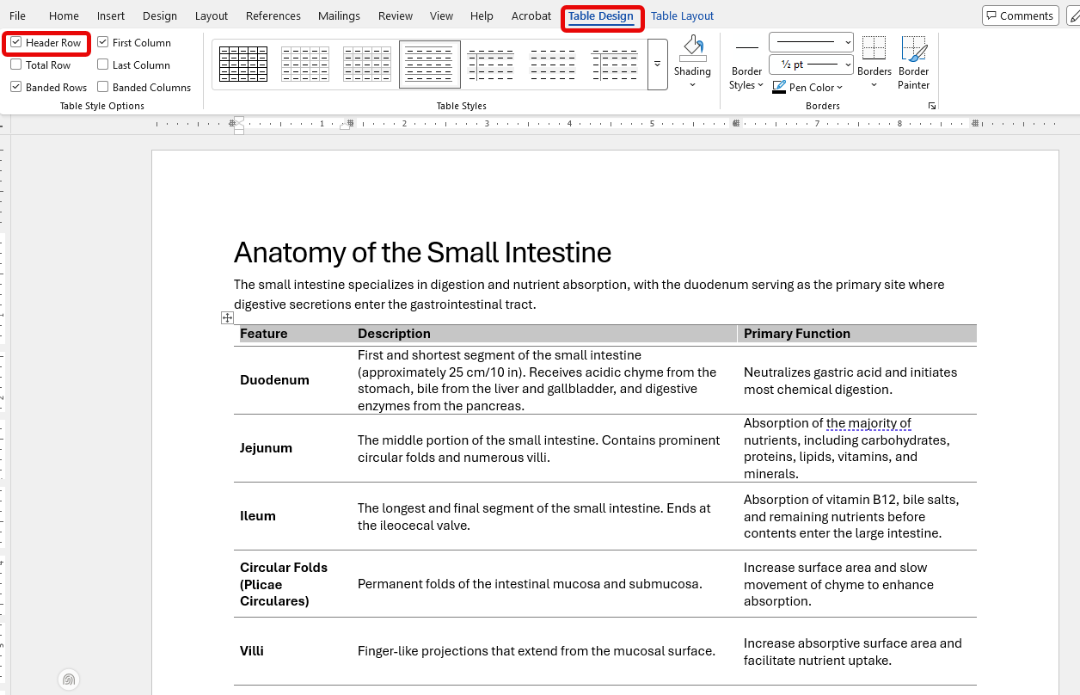Switch to the Table Layout tab
This screenshot has width=1080, height=695.
682,15
